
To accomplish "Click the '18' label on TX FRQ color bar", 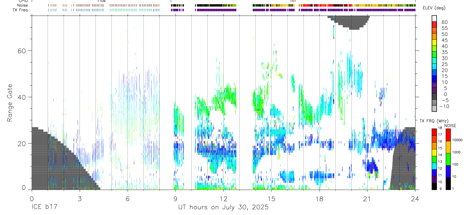I will point(440,128).
